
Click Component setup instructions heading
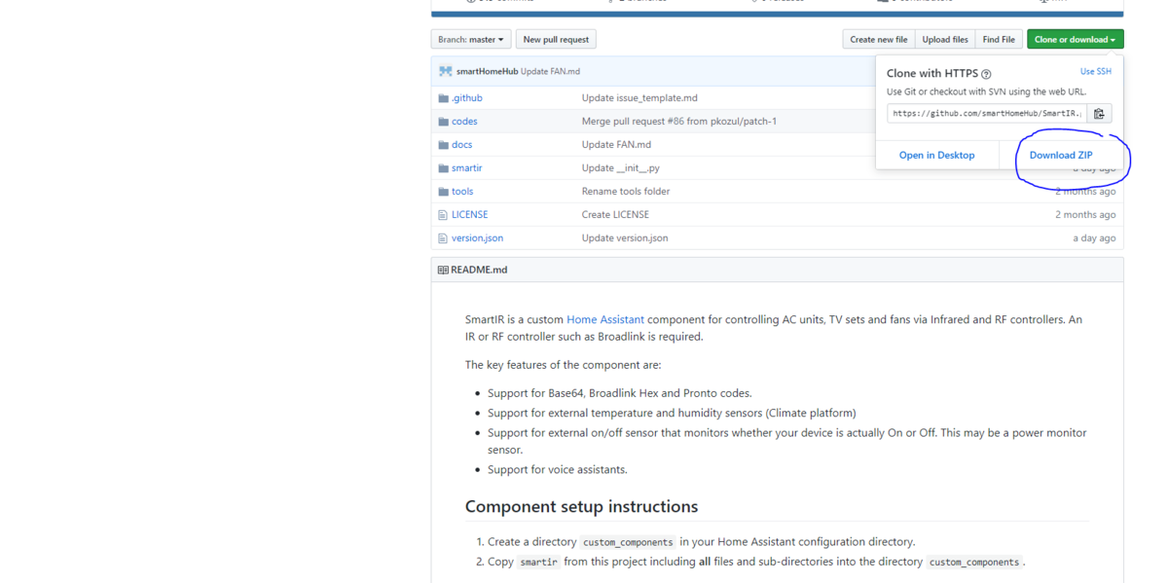581,506
